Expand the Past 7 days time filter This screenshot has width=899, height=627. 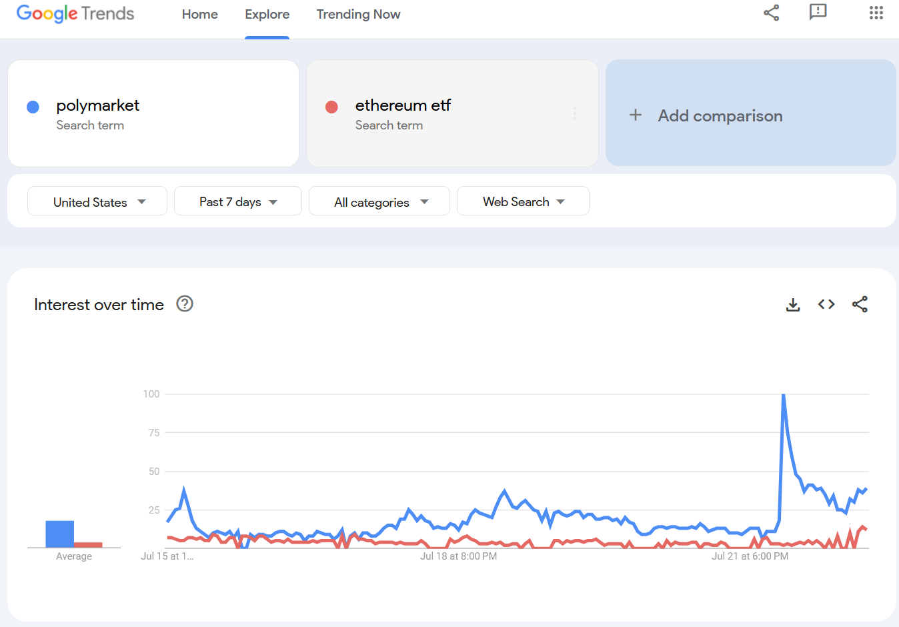(x=237, y=201)
